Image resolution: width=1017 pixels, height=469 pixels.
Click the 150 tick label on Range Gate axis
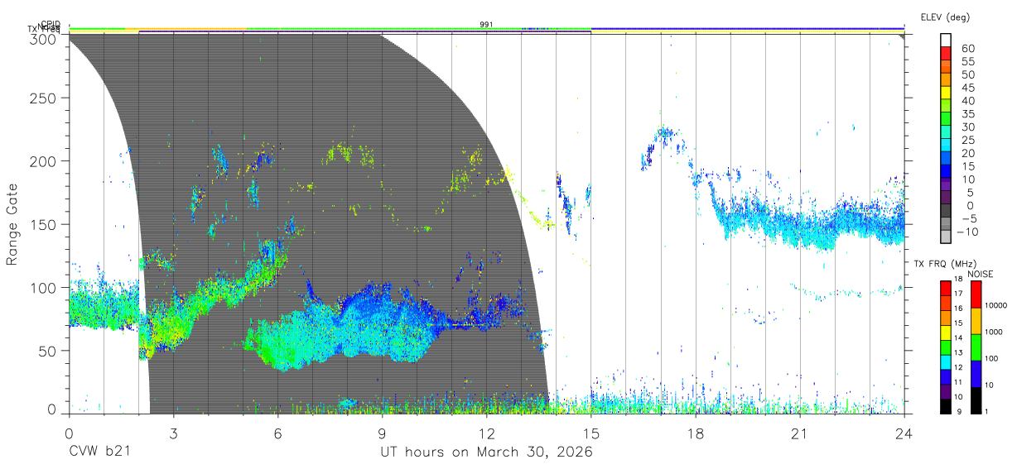coord(43,224)
